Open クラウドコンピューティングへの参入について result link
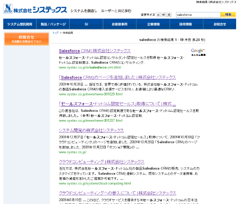Image resolution: width=239 pixels, height=204 pixels. (118, 193)
